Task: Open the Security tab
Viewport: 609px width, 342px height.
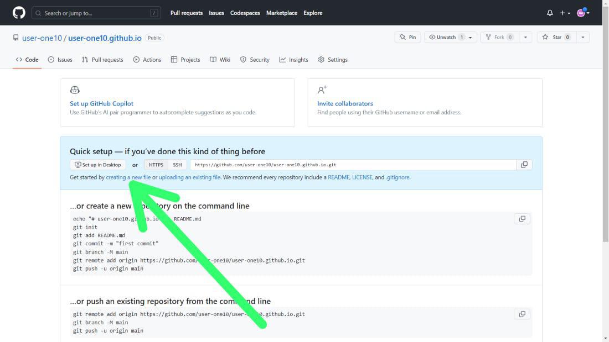Action: (x=255, y=60)
